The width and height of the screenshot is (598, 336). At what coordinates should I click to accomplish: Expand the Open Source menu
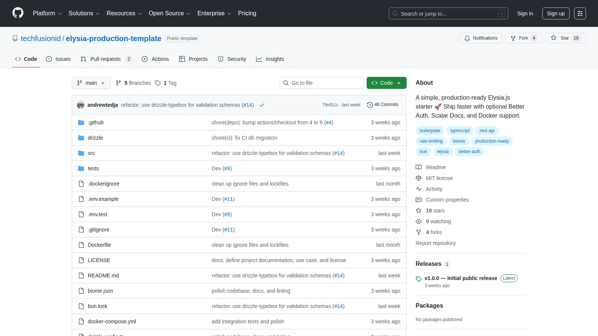tap(169, 13)
